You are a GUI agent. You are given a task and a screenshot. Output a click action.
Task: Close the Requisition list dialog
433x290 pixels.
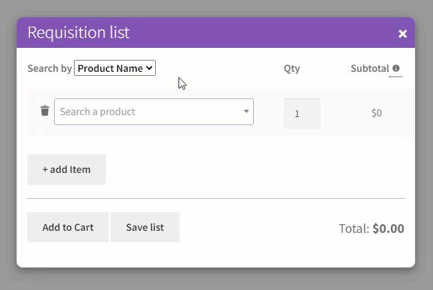pyautogui.click(x=402, y=34)
